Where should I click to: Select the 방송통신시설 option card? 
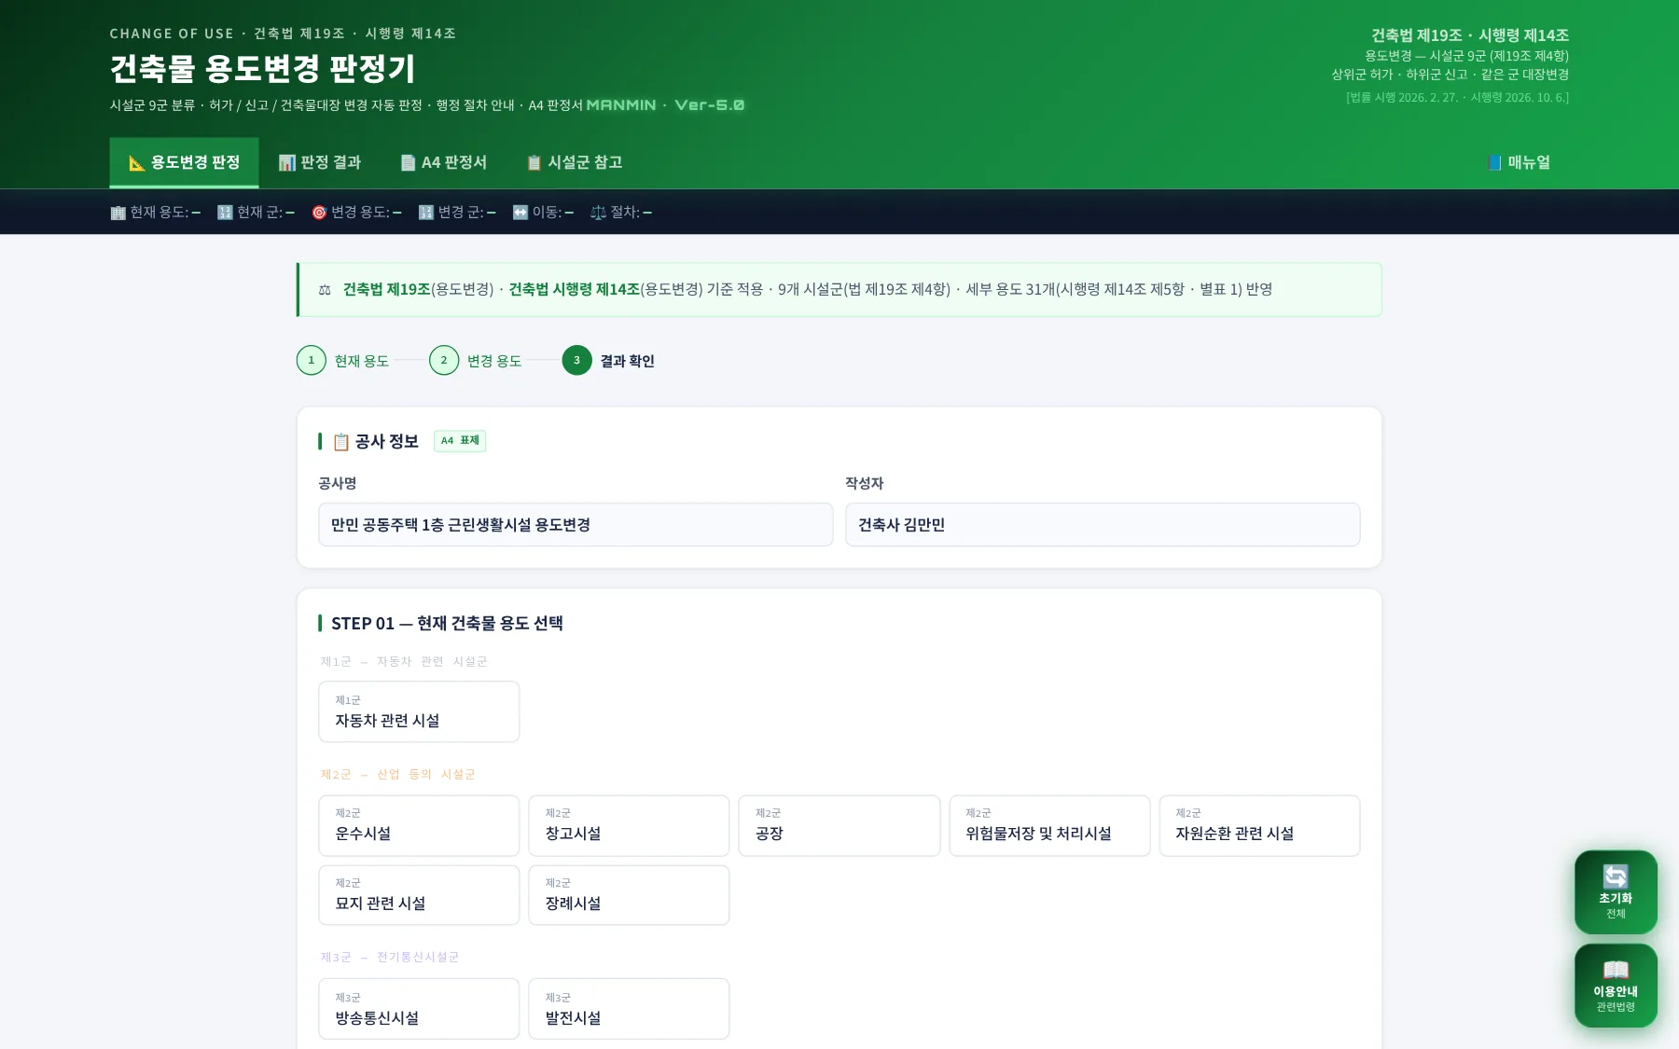(419, 1009)
